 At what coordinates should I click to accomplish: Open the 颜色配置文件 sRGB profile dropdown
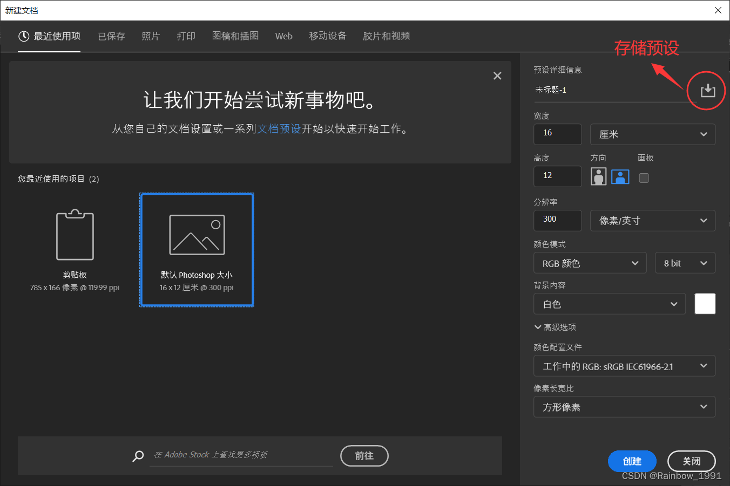tap(625, 366)
